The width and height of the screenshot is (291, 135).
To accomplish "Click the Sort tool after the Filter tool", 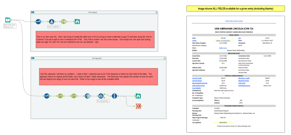I will [x=114, y=96].
